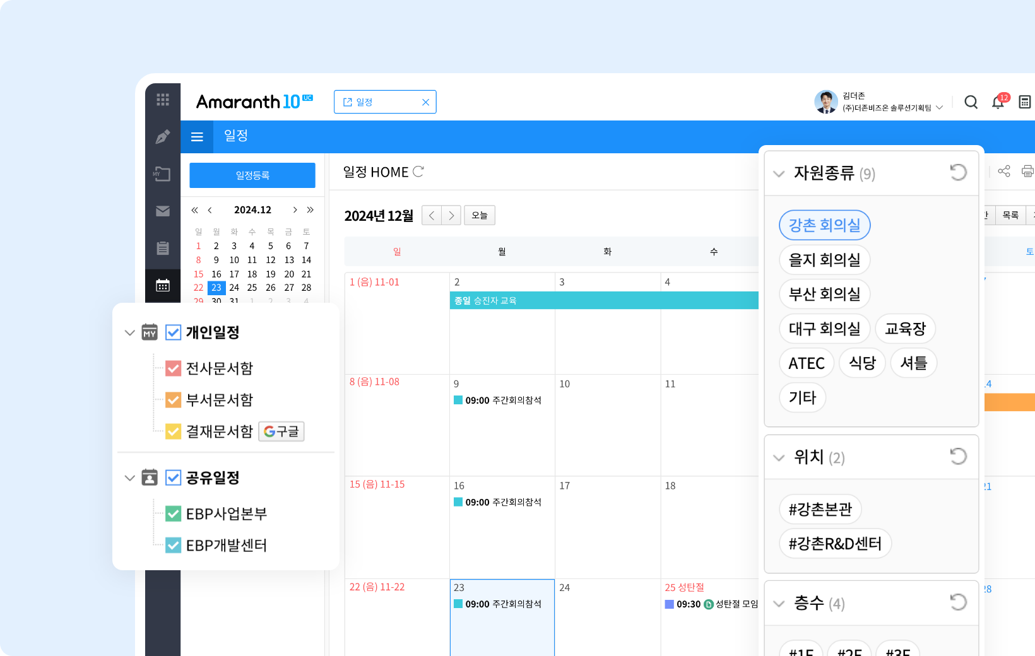Click the G구글 button

(x=281, y=431)
